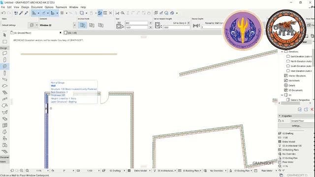Select the Morph tool in toolbox

[x=4, y=132]
